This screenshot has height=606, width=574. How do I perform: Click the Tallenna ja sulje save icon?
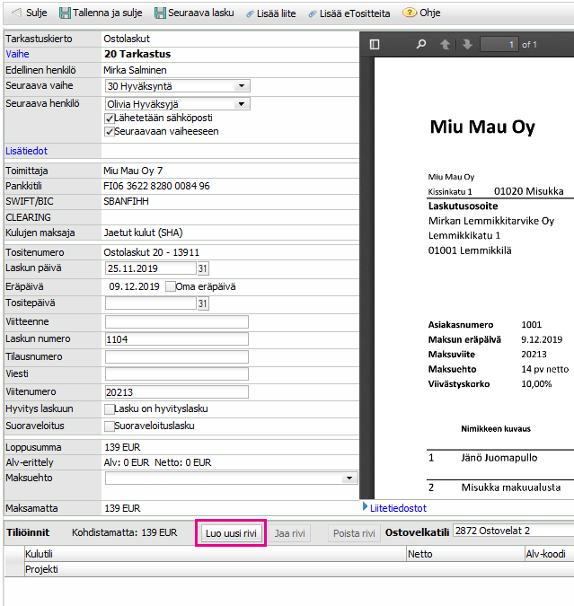(65, 13)
